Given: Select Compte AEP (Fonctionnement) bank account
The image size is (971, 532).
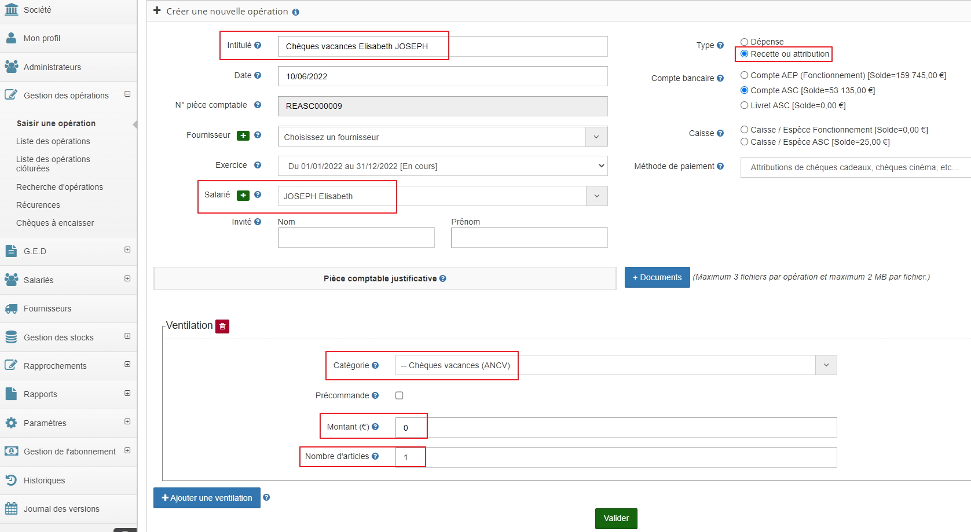Looking at the screenshot, I should pos(745,75).
